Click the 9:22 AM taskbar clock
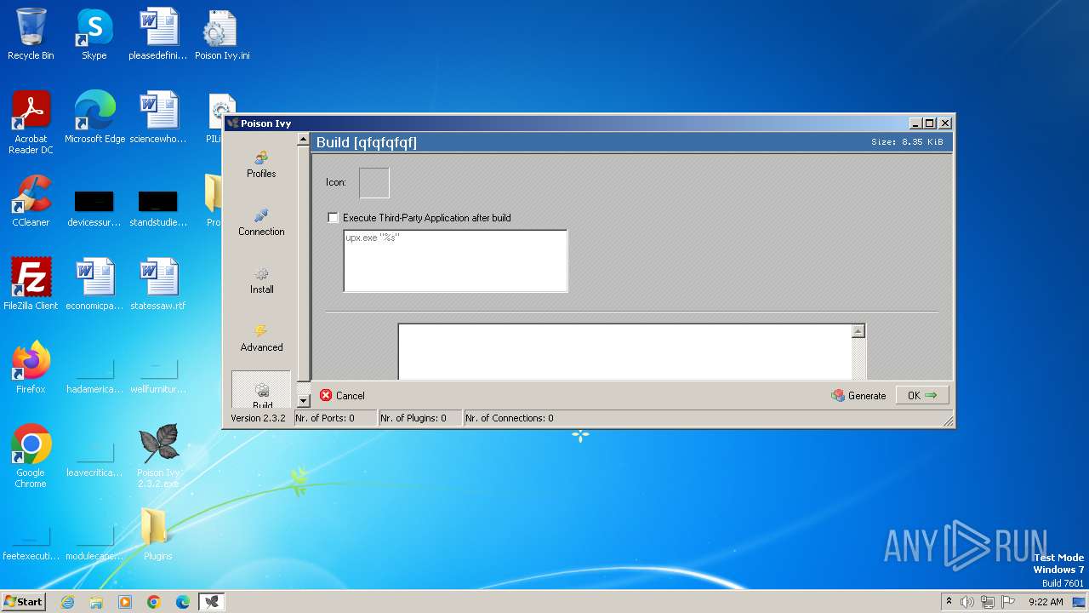The height and width of the screenshot is (613, 1089). [1046, 602]
